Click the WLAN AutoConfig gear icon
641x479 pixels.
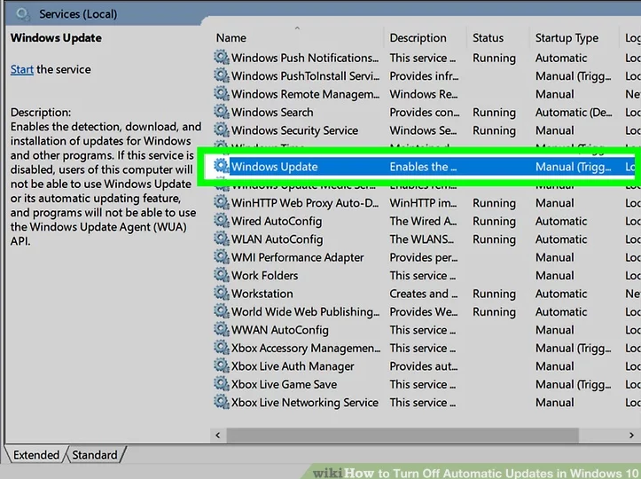coord(221,239)
